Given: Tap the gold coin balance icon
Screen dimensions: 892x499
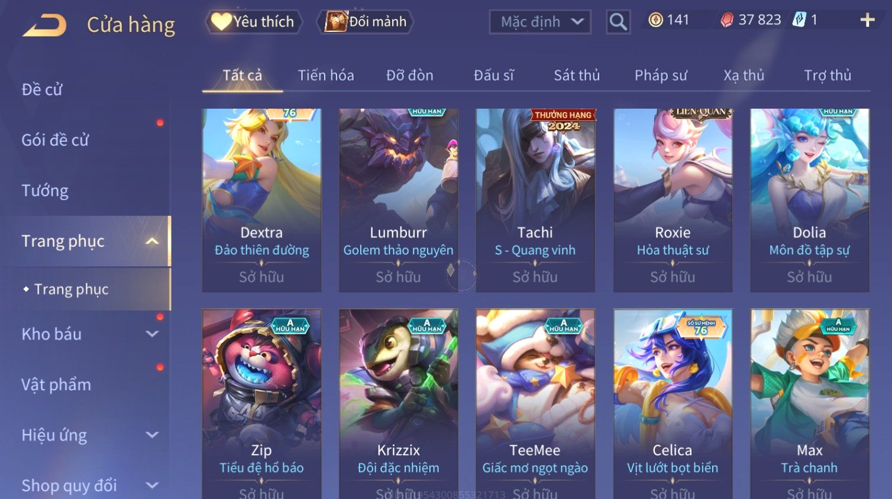Looking at the screenshot, I should [655, 20].
